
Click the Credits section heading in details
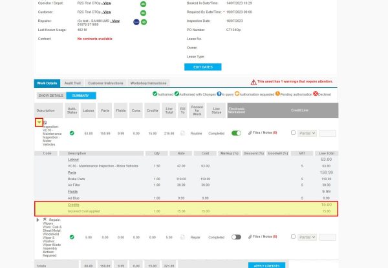[x=73, y=205]
